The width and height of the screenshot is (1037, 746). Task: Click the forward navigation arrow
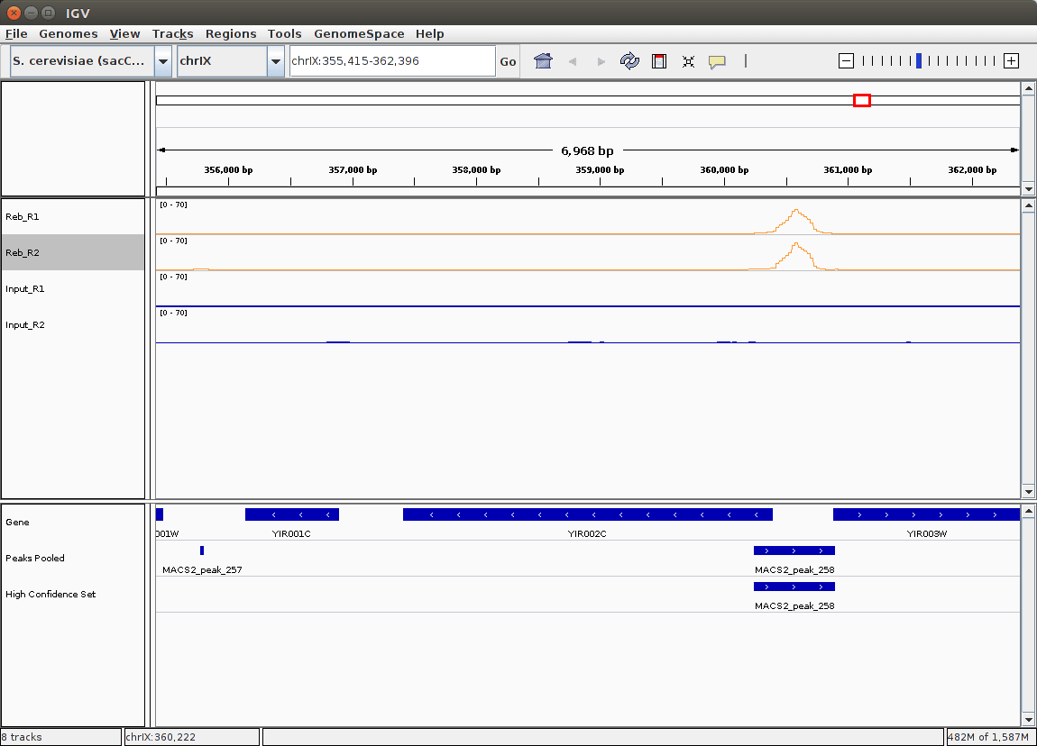click(601, 60)
